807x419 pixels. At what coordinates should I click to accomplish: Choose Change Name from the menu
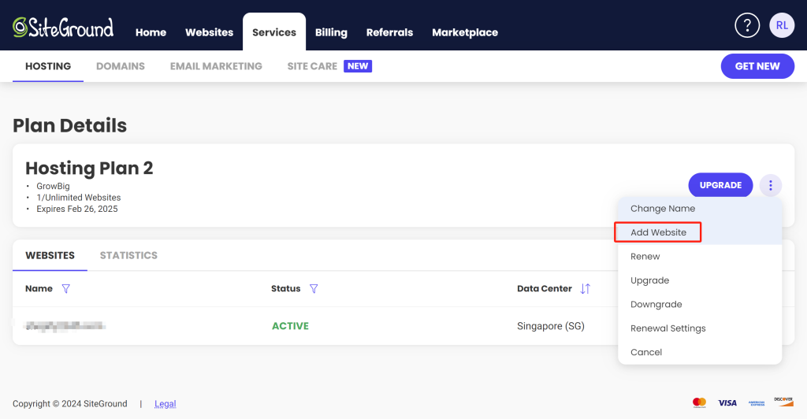[x=700, y=209]
